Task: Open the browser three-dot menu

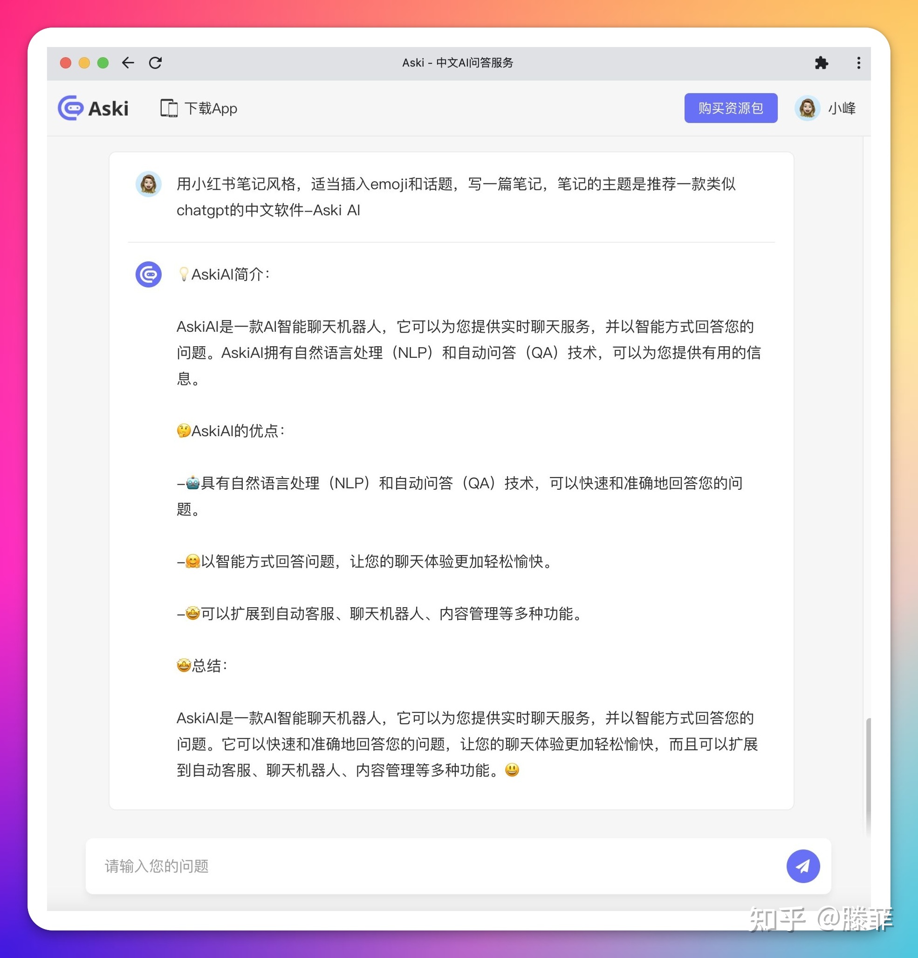Action: pyautogui.click(x=858, y=62)
